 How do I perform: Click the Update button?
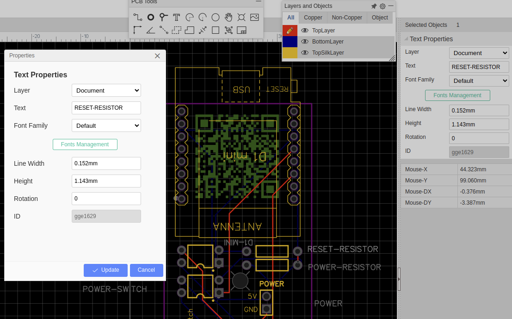(105, 270)
